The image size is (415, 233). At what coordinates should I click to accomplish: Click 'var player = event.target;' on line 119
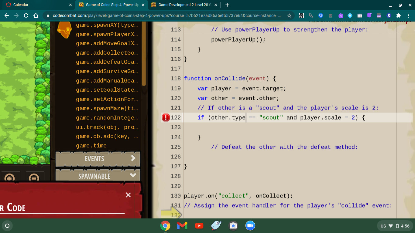click(x=242, y=88)
